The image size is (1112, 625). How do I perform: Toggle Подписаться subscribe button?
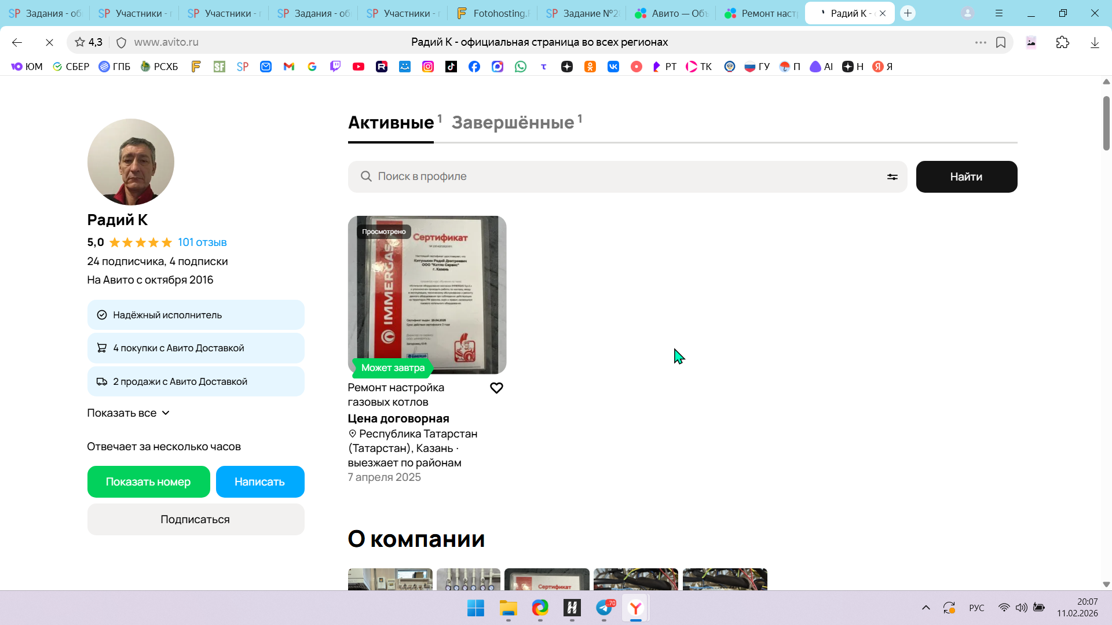(195, 520)
